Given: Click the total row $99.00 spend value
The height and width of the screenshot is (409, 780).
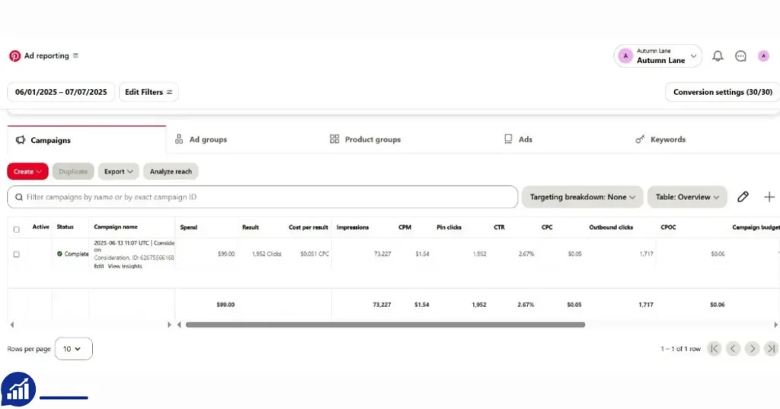Looking at the screenshot, I should 225,305.
